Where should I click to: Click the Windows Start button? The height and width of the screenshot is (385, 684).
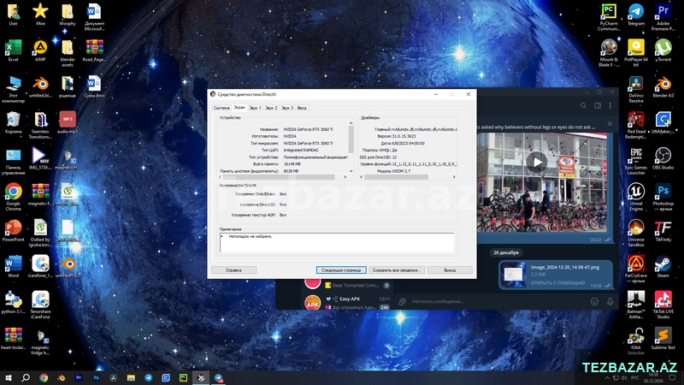[9, 378]
